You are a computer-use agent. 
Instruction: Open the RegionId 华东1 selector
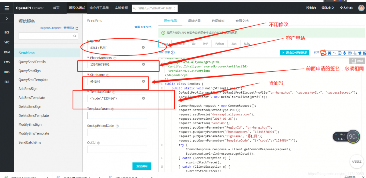point(117,47)
